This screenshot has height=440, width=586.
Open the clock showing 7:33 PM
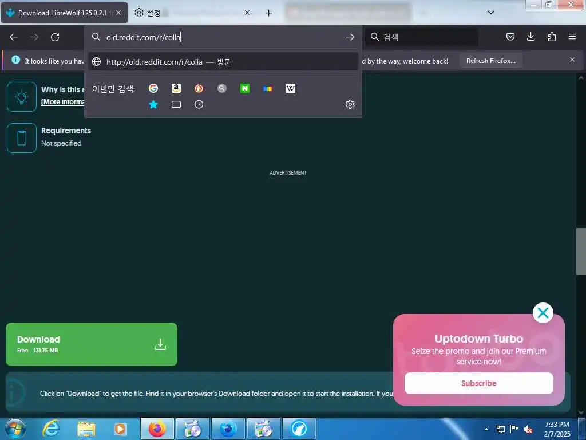point(557,429)
